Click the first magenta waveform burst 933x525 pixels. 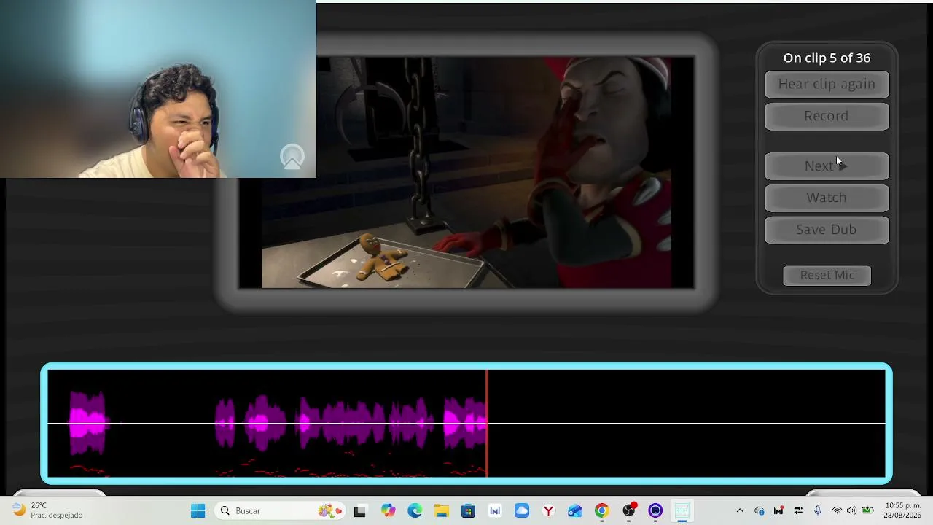pyautogui.click(x=88, y=423)
